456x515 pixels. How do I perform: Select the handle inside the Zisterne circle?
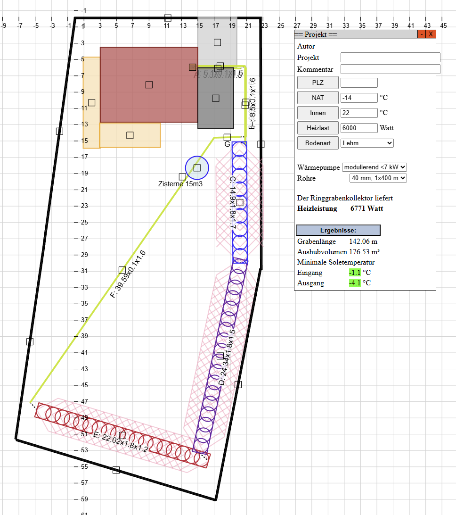point(197,168)
